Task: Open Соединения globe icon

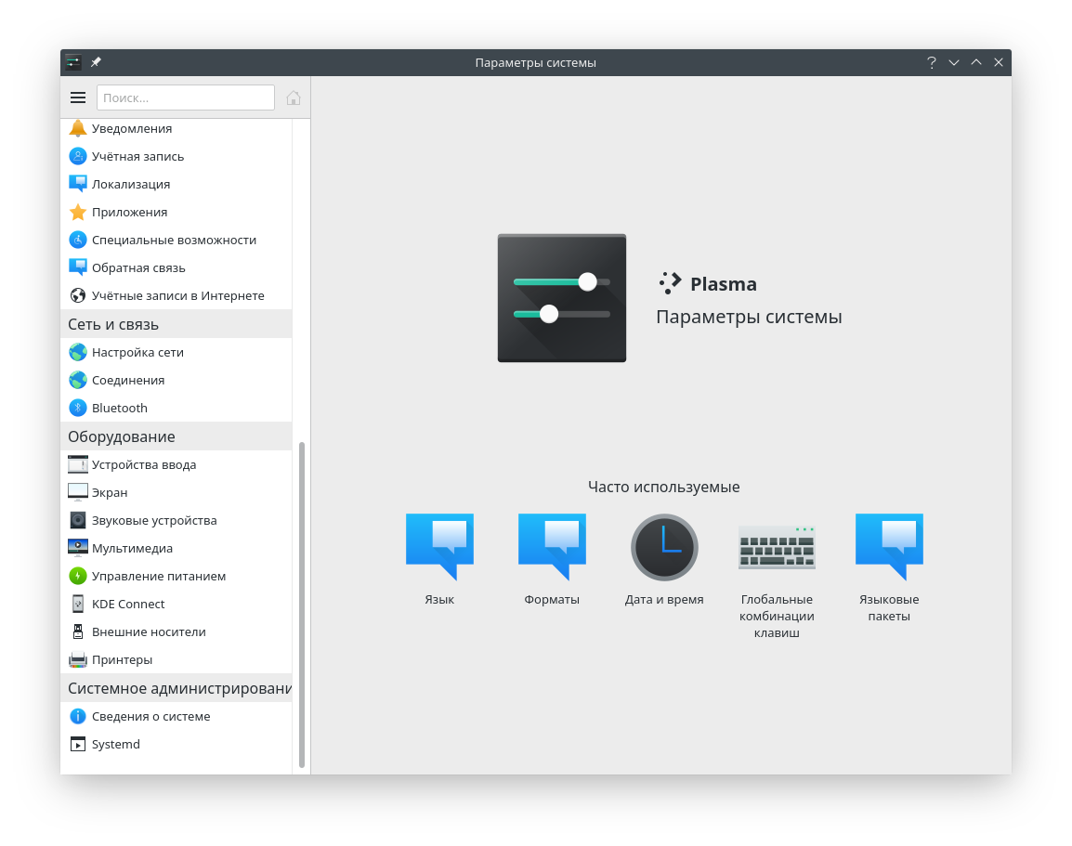Action: click(78, 381)
